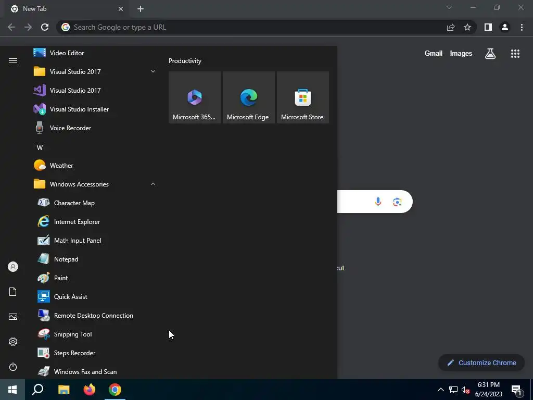Open Settings gear in Start menu
Screen dimensions: 533x400
[x=13, y=342]
